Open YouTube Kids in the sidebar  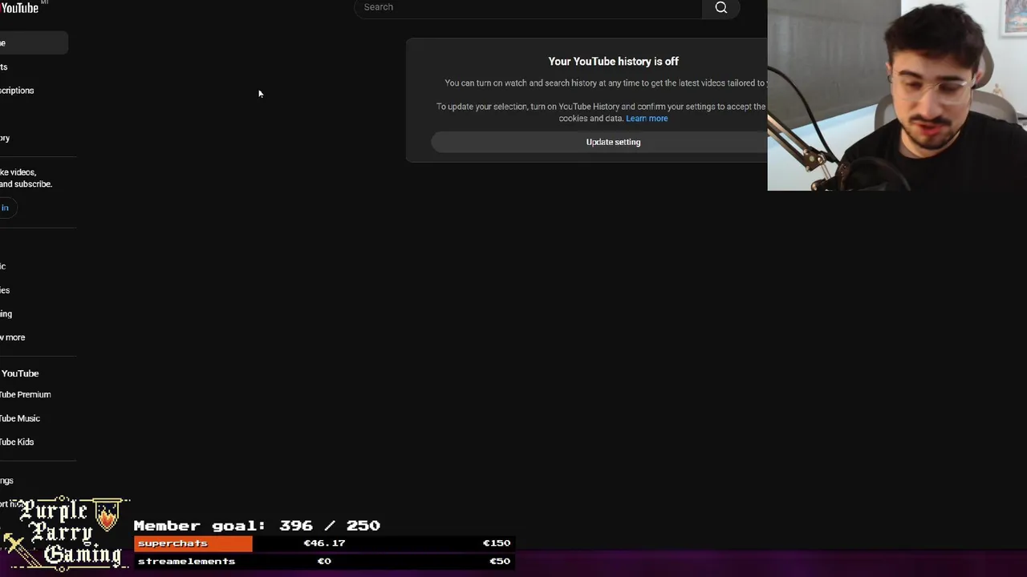click(x=17, y=442)
